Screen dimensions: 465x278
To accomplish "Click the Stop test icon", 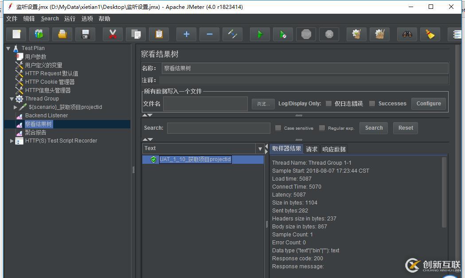I will click(x=306, y=34).
